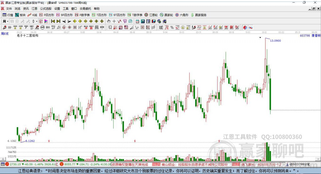Click the 收603798分笔 status item

pos(300,164)
